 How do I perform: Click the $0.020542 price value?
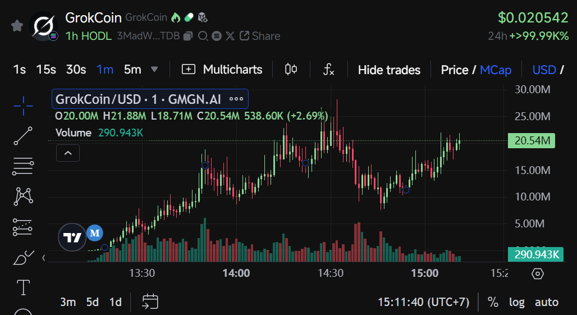pos(533,17)
